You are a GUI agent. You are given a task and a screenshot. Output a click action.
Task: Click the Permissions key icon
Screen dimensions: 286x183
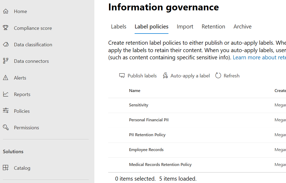coord(6,127)
